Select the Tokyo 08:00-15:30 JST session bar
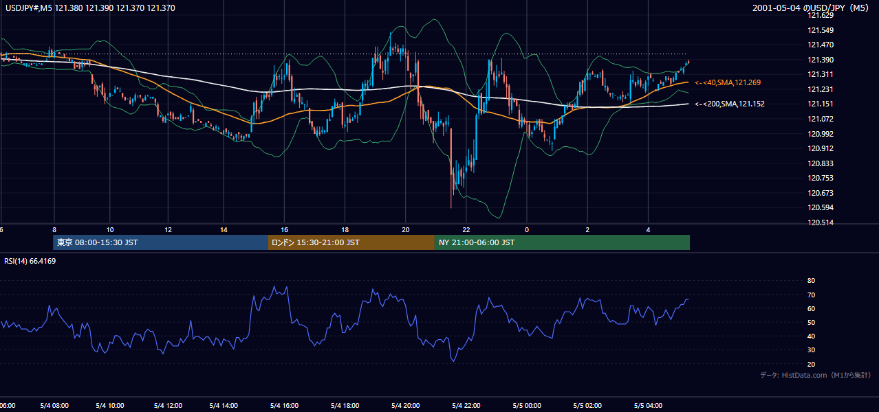Viewport: 879px width, 412px height. pos(160,242)
